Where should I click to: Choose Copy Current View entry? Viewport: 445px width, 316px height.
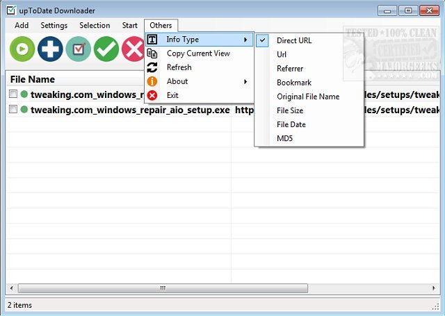[200, 53]
